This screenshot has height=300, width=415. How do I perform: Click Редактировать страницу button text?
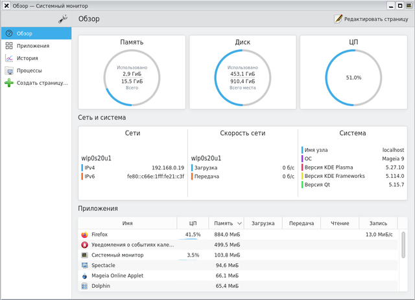[376, 19]
